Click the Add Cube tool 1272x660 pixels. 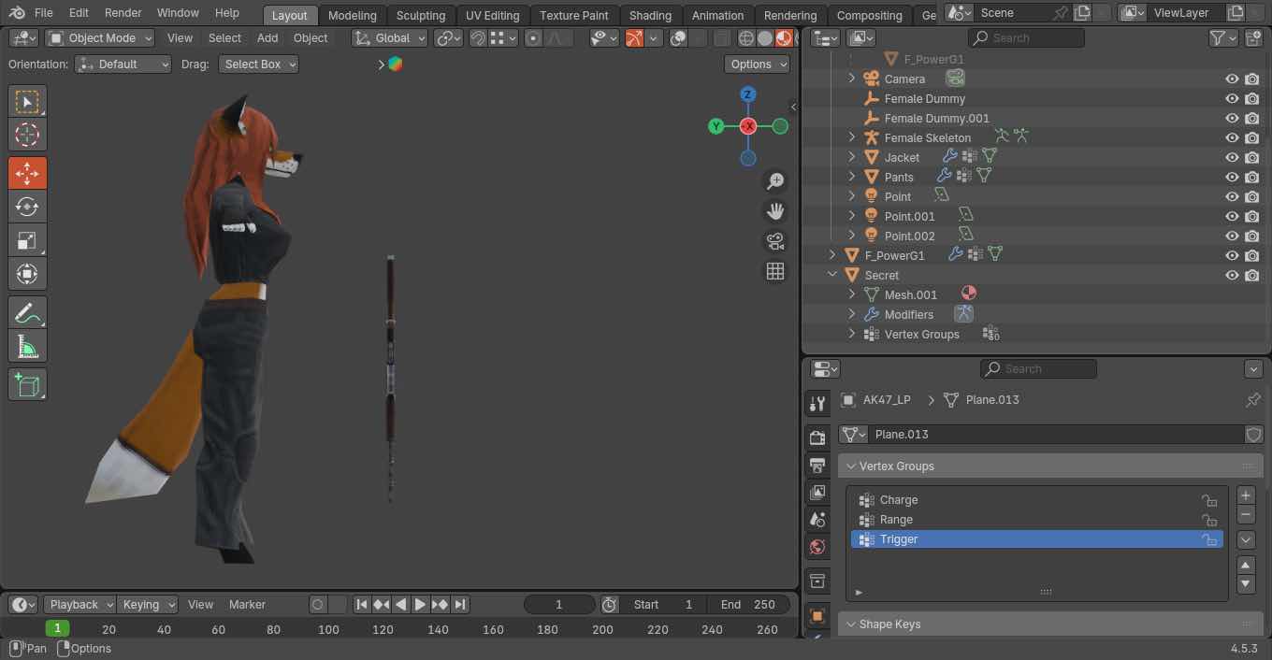[x=27, y=384]
